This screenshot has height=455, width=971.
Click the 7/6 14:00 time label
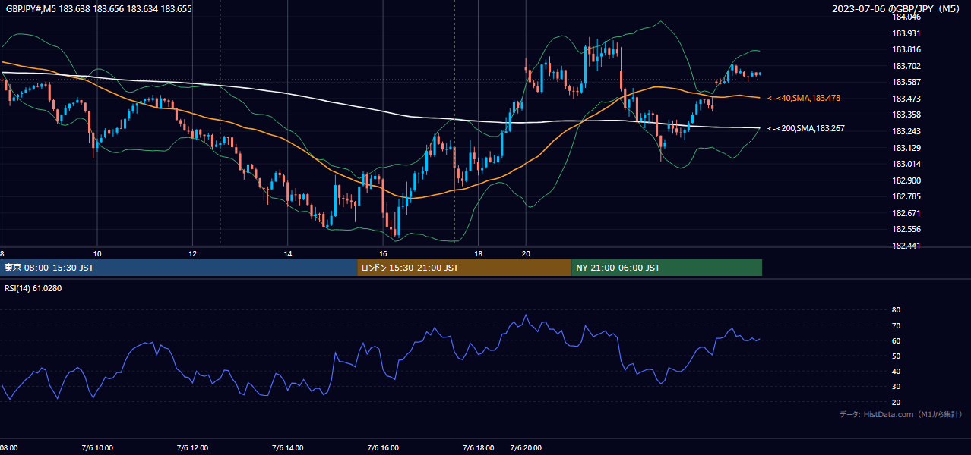click(287, 448)
